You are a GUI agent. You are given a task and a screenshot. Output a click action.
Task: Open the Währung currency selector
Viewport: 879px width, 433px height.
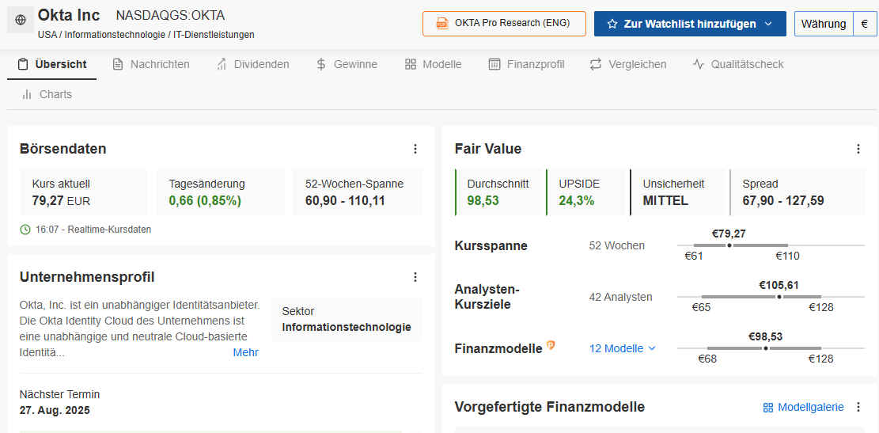point(823,24)
